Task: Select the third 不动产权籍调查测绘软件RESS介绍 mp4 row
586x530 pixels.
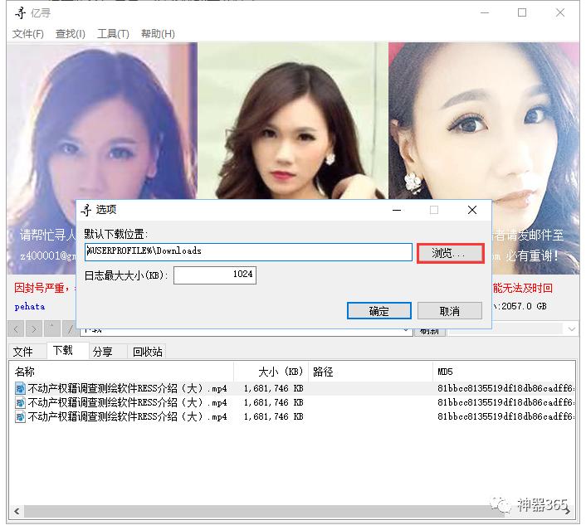Action: coord(291,416)
